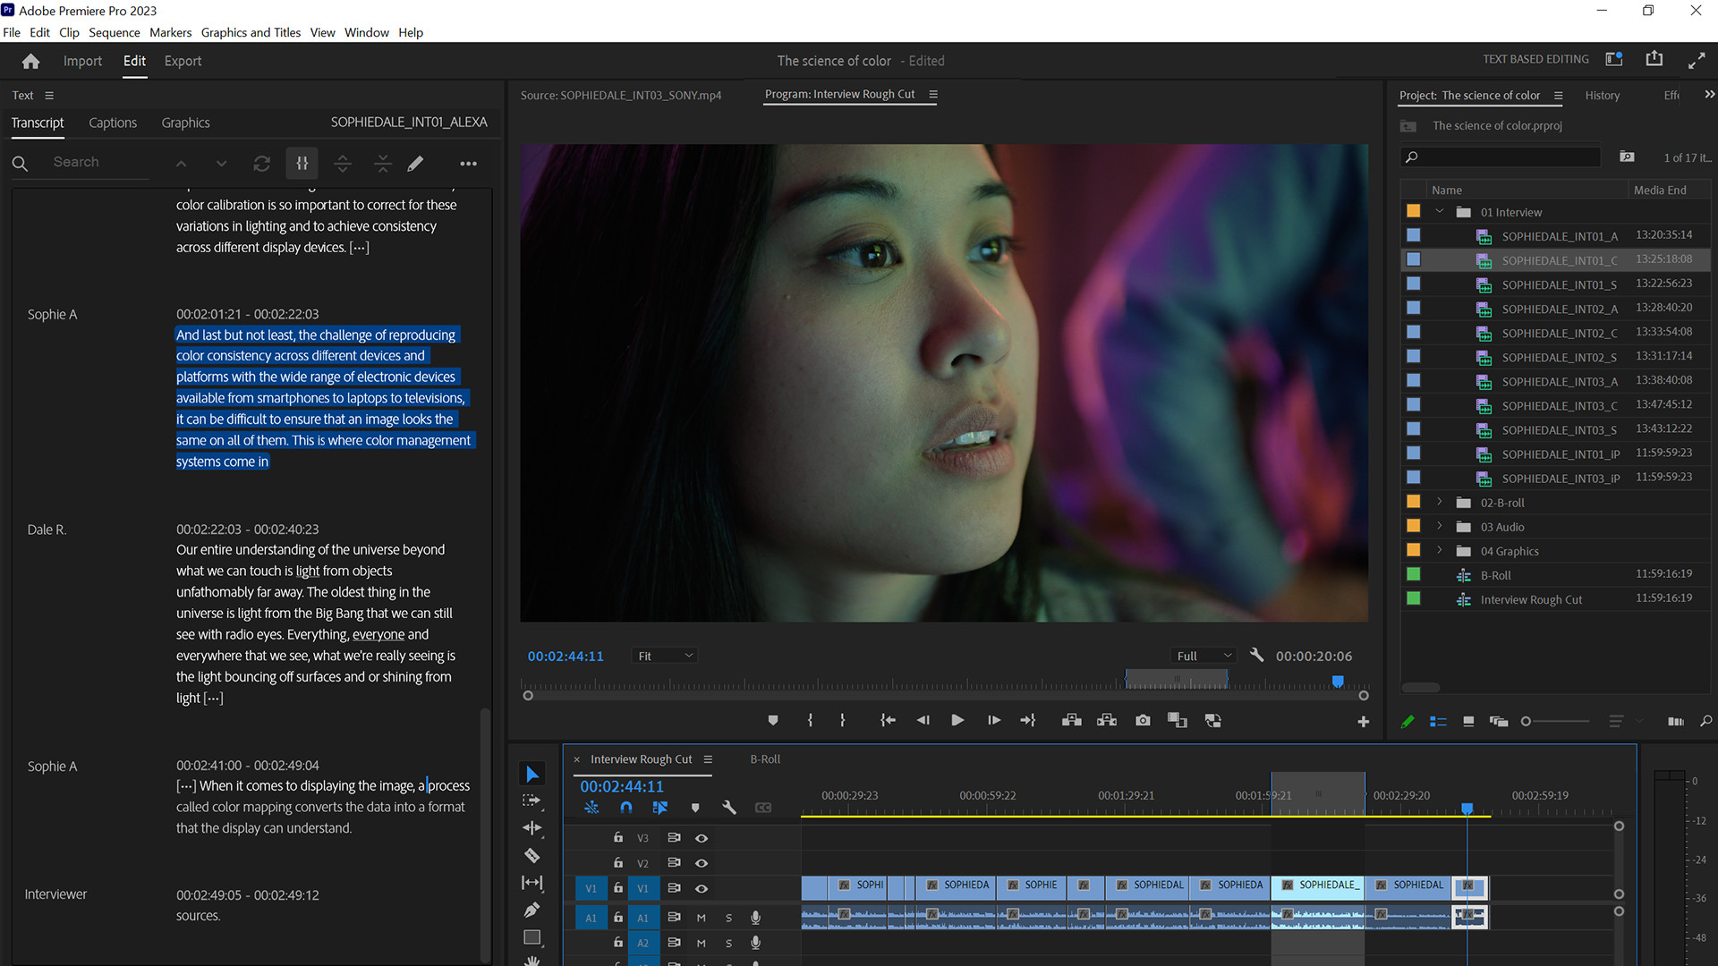Open the Edit menu in the menu bar
The height and width of the screenshot is (966, 1718).
(x=40, y=32)
